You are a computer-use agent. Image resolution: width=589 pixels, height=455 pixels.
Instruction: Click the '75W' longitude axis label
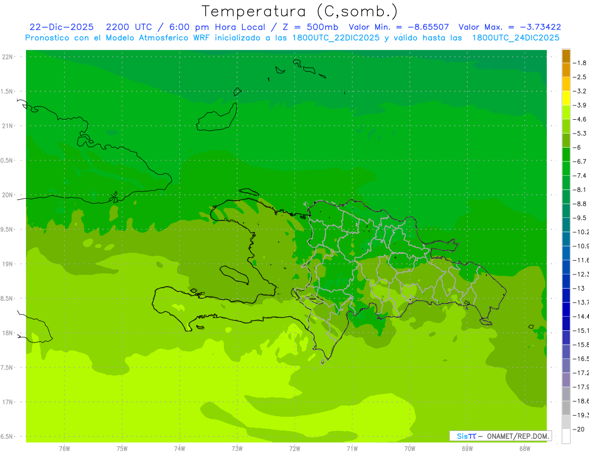tap(122, 449)
